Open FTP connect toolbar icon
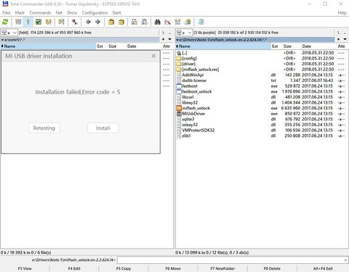349x272 pixels. click(x=135, y=22)
